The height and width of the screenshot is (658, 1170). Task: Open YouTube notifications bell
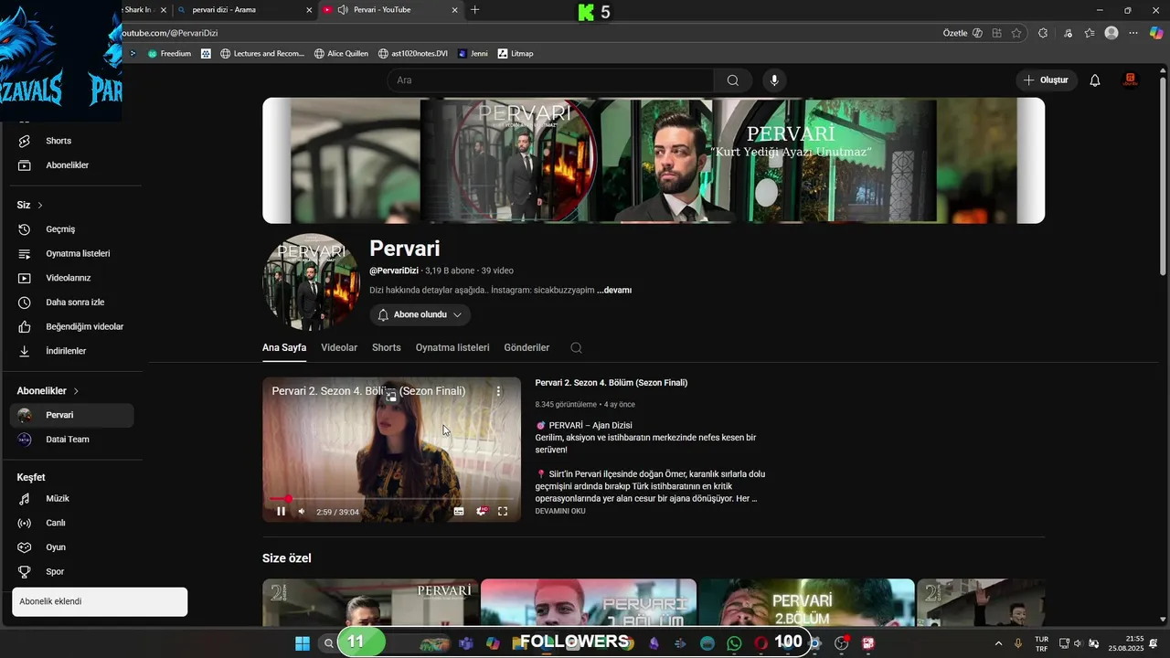(1094, 80)
